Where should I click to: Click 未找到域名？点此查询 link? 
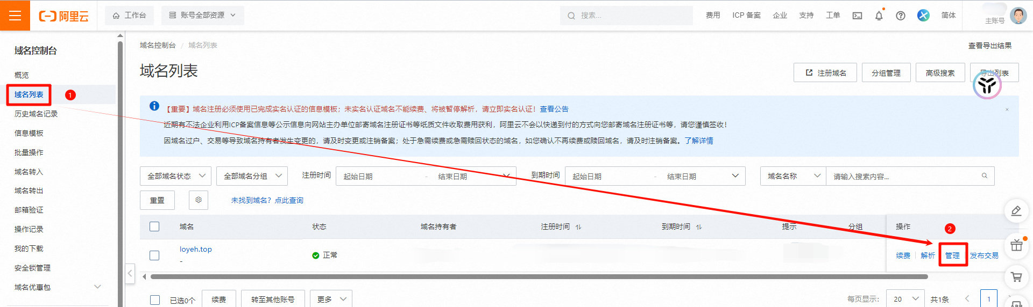coord(267,200)
